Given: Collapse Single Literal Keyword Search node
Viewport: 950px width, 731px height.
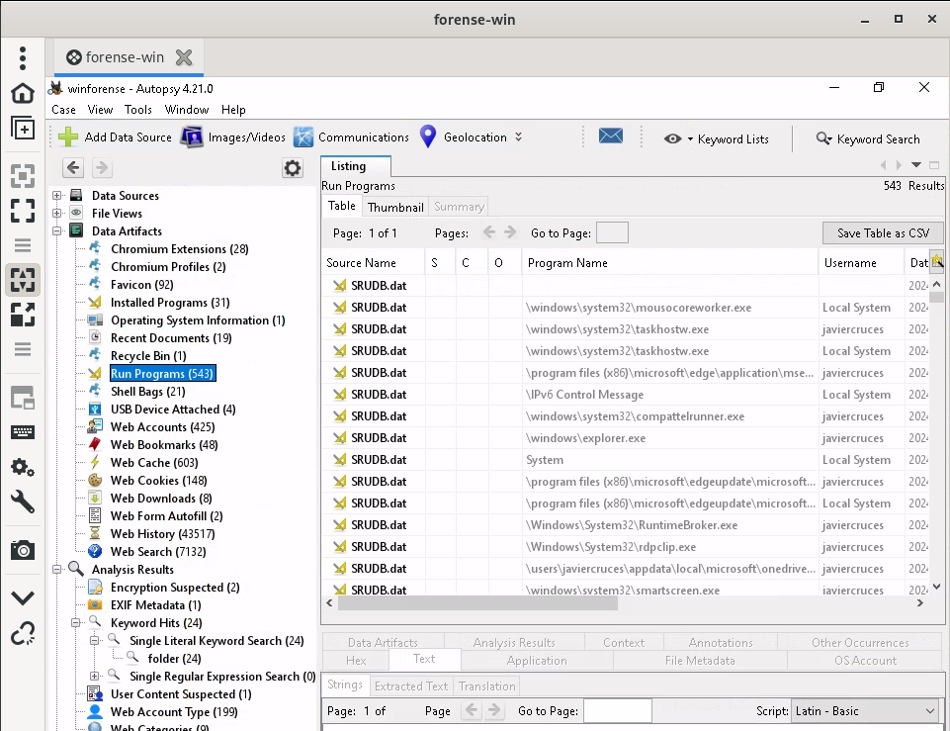Looking at the screenshot, I should tap(95, 640).
